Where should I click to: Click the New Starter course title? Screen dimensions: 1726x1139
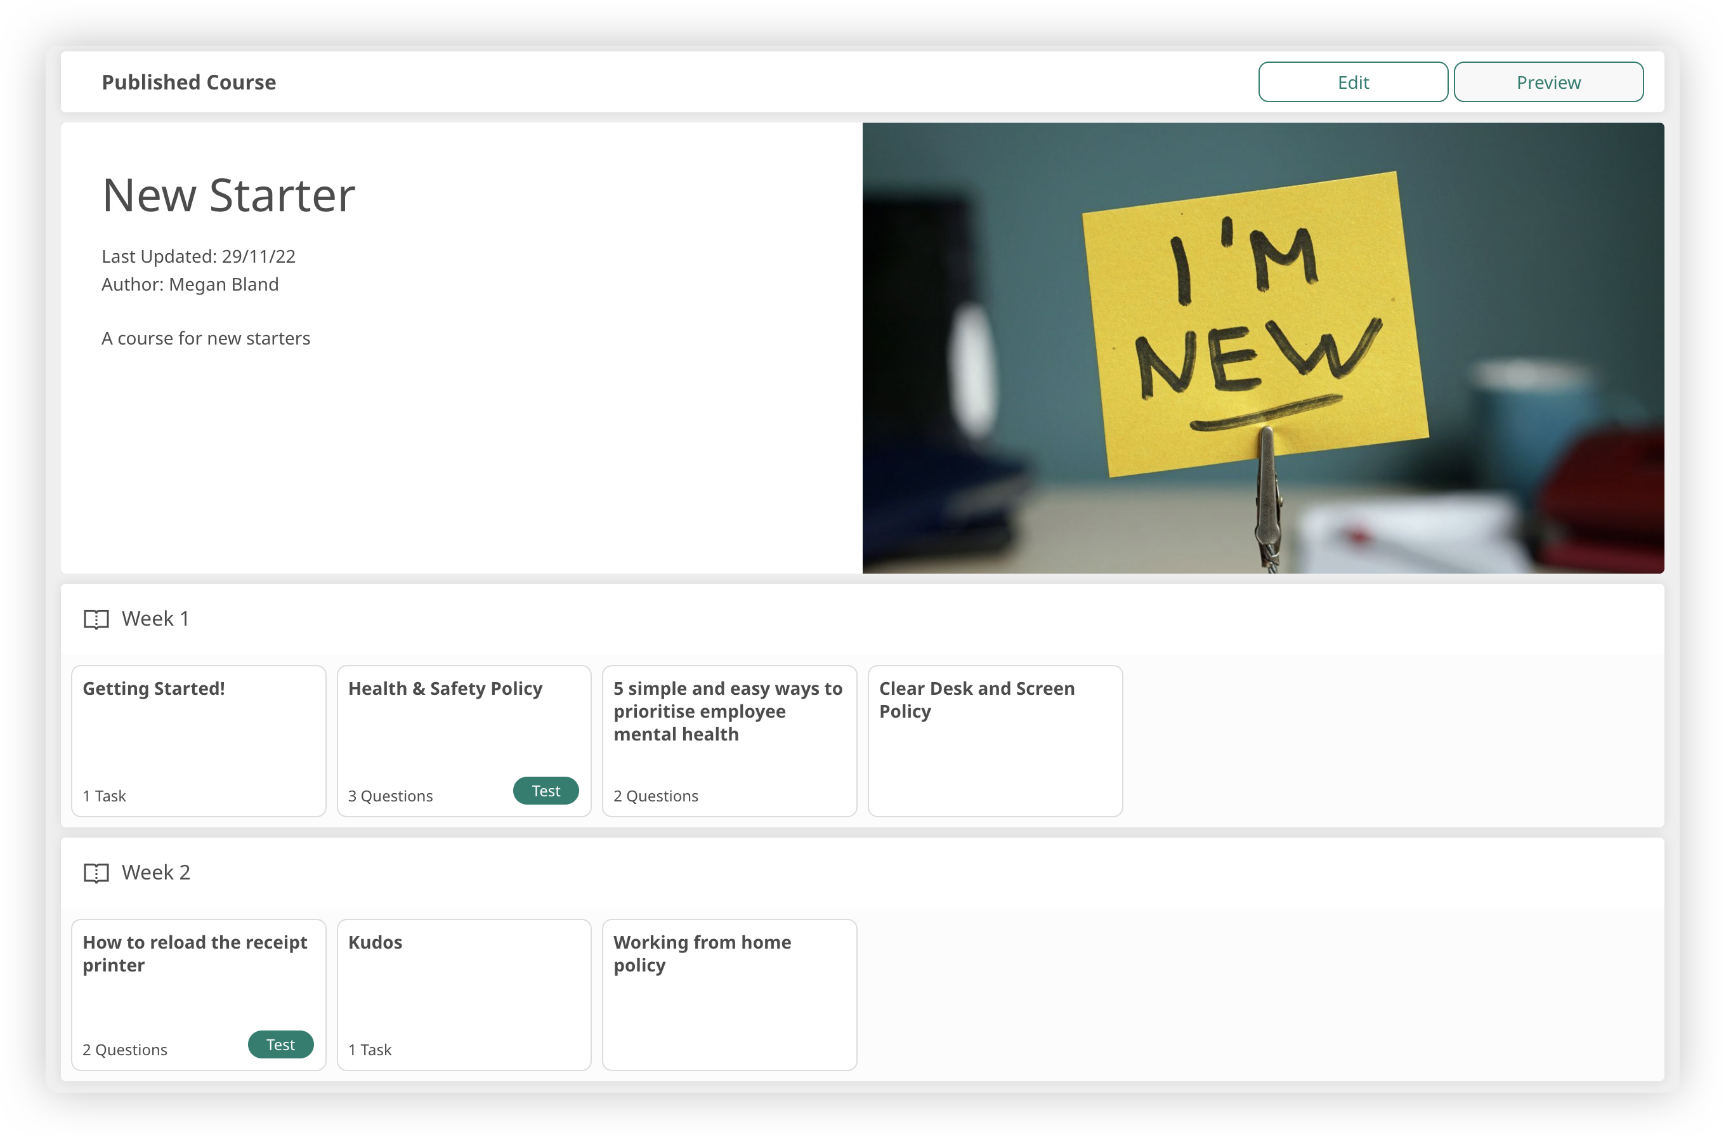click(x=229, y=195)
